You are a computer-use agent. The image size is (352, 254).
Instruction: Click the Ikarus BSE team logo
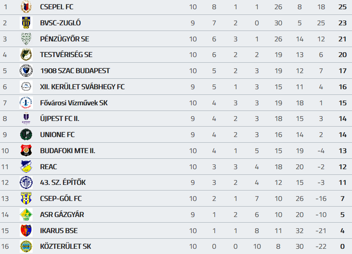[x=26, y=231]
